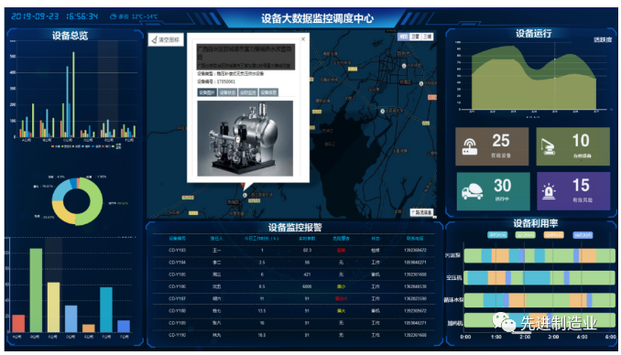621x355 pixels.
Task: Select the CD-Y109 row in the alarm table
Action: click(294, 323)
